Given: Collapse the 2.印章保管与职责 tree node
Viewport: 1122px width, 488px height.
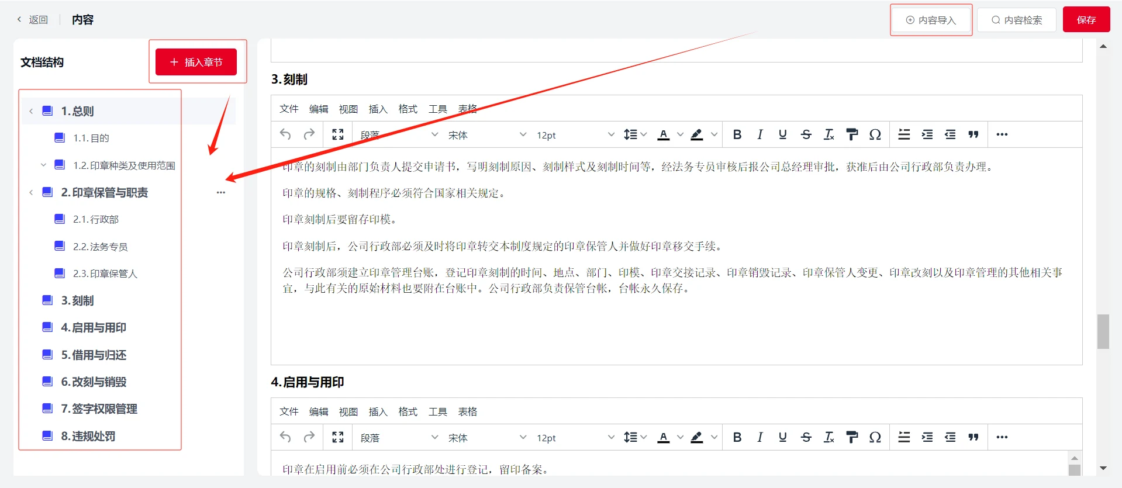Looking at the screenshot, I should [31, 192].
